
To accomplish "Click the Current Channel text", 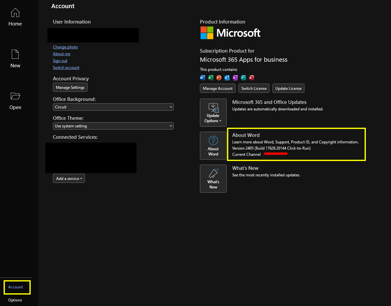I will point(246,154).
